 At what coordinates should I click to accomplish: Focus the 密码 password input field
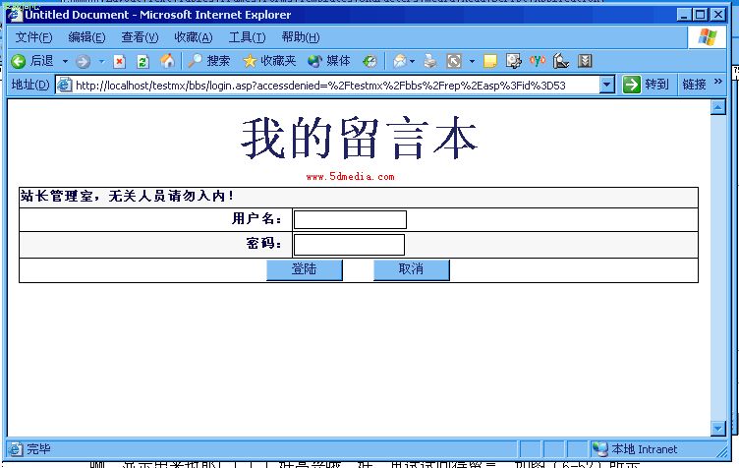pyautogui.click(x=349, y=244)
